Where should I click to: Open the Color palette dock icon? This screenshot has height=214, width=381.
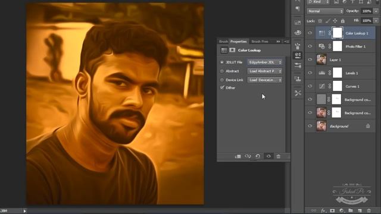coord(298,33)
